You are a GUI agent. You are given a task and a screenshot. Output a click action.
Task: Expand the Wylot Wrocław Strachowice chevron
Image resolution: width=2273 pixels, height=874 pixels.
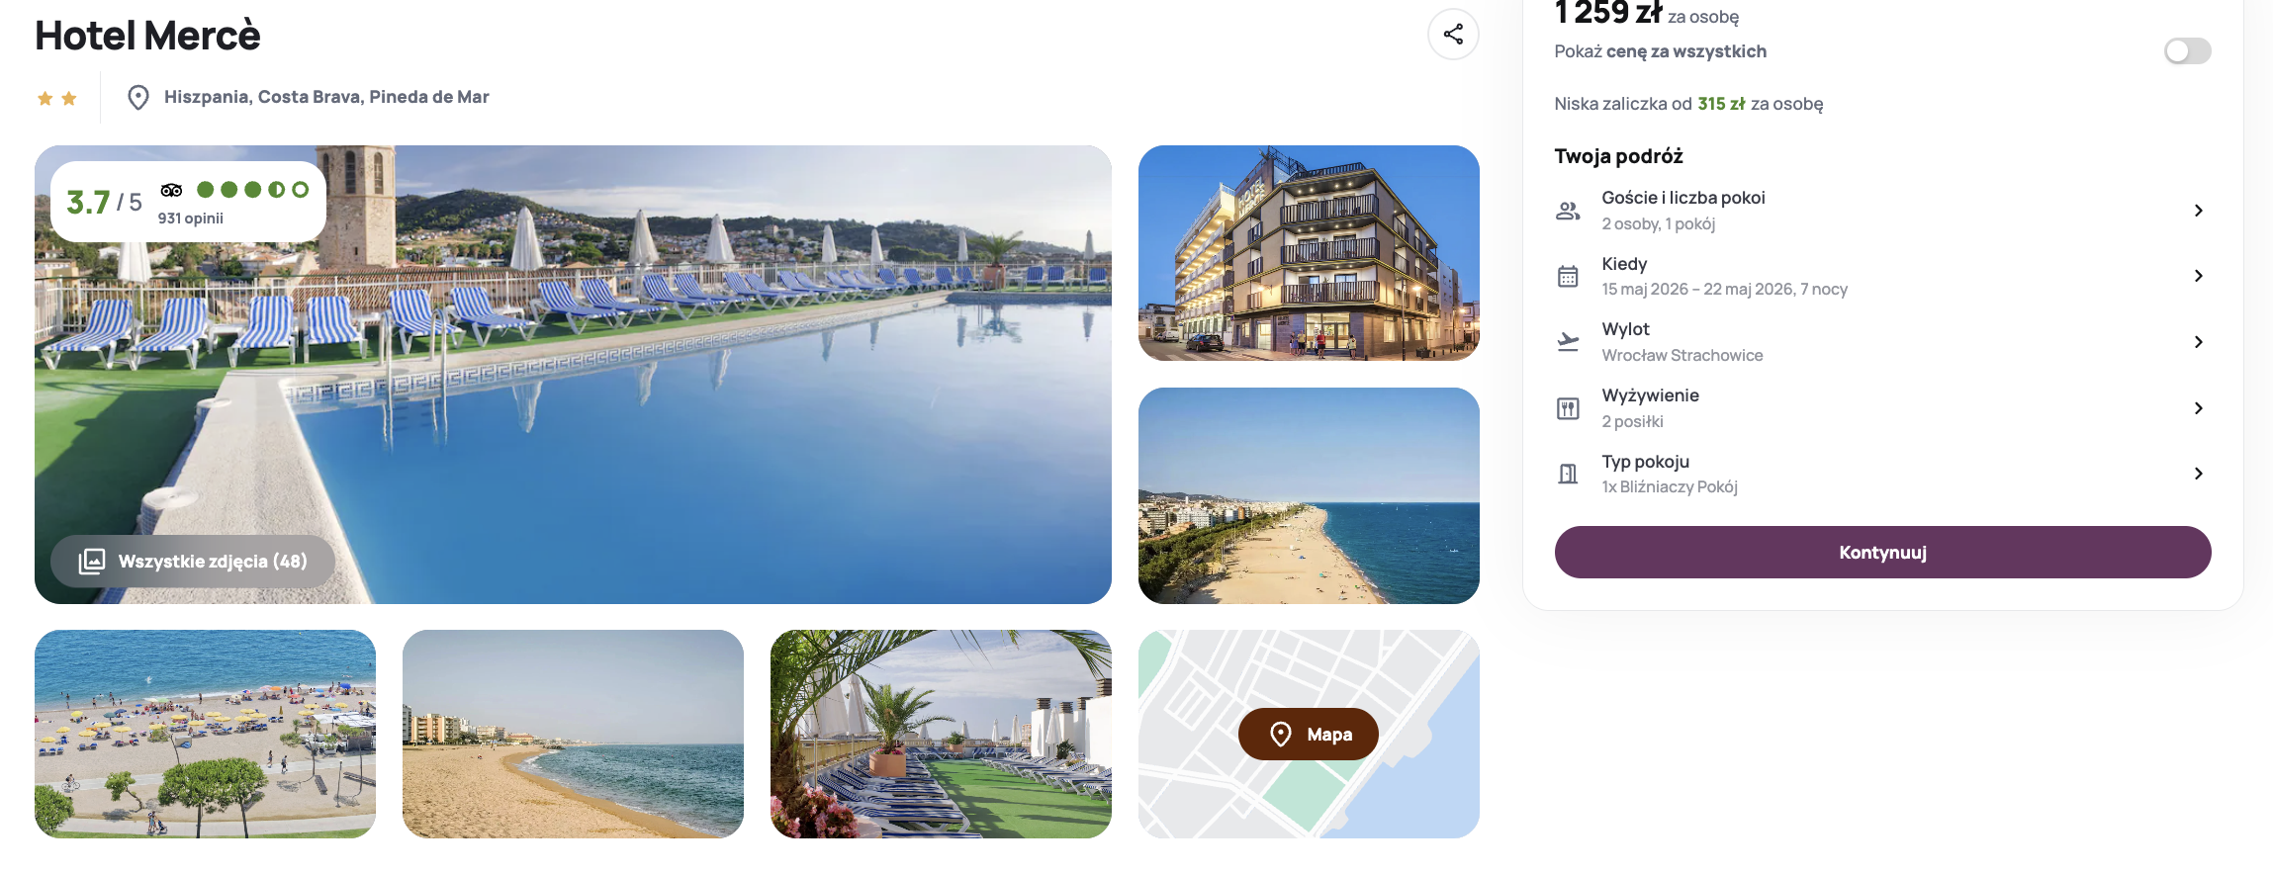[x=2198, y=342]
